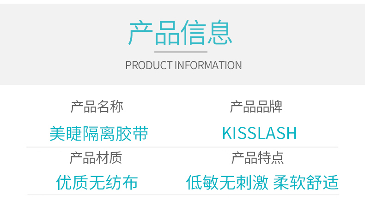Click 无纺布 in the material value
This screenshot has height=213, width=365.
coord(113,183)
